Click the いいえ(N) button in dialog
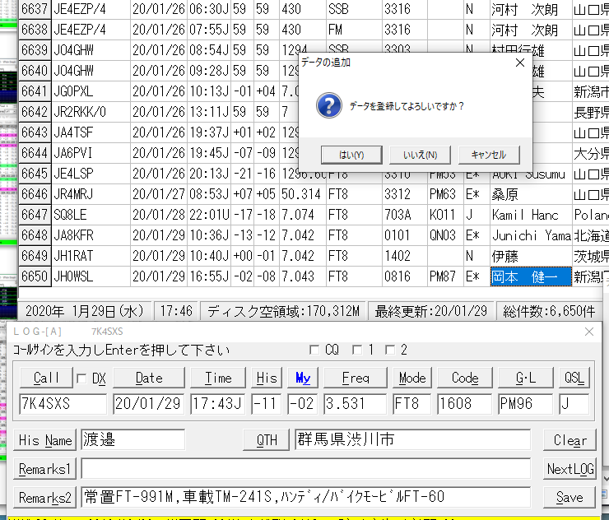 click(420, 155)
